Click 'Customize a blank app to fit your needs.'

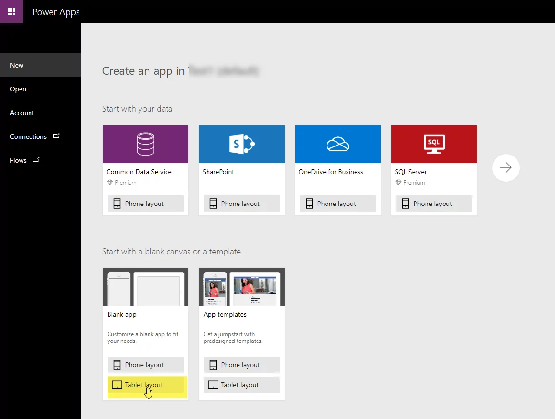[x=143, y=338]
